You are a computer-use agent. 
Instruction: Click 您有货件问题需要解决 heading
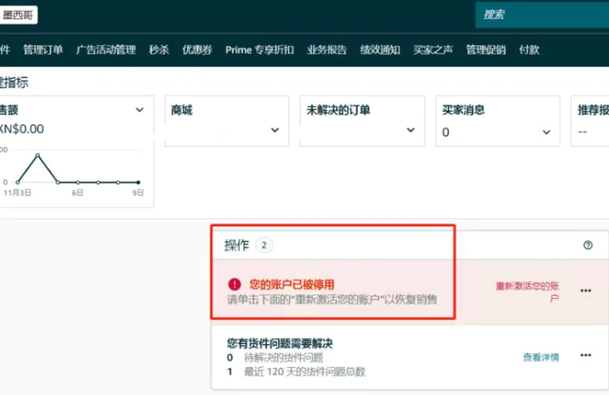tap(280, 343)
